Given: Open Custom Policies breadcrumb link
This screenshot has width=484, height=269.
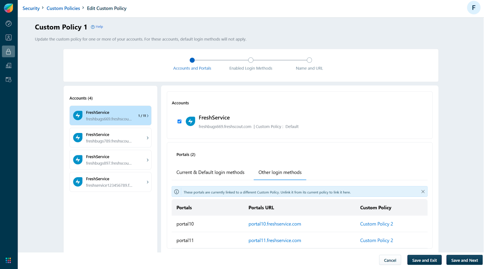Looking at the screenshot, I should 63,8.
